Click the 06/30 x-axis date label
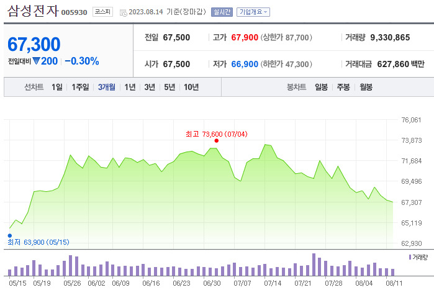Screen dimensions: 434x290 tap(212, 283)
